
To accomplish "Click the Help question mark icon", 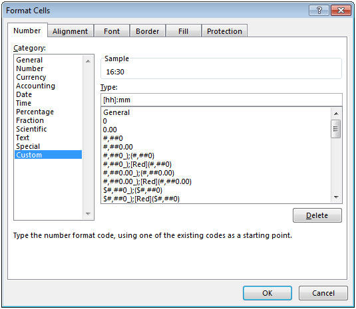I will pyautogui.click(x=319, y=11).
